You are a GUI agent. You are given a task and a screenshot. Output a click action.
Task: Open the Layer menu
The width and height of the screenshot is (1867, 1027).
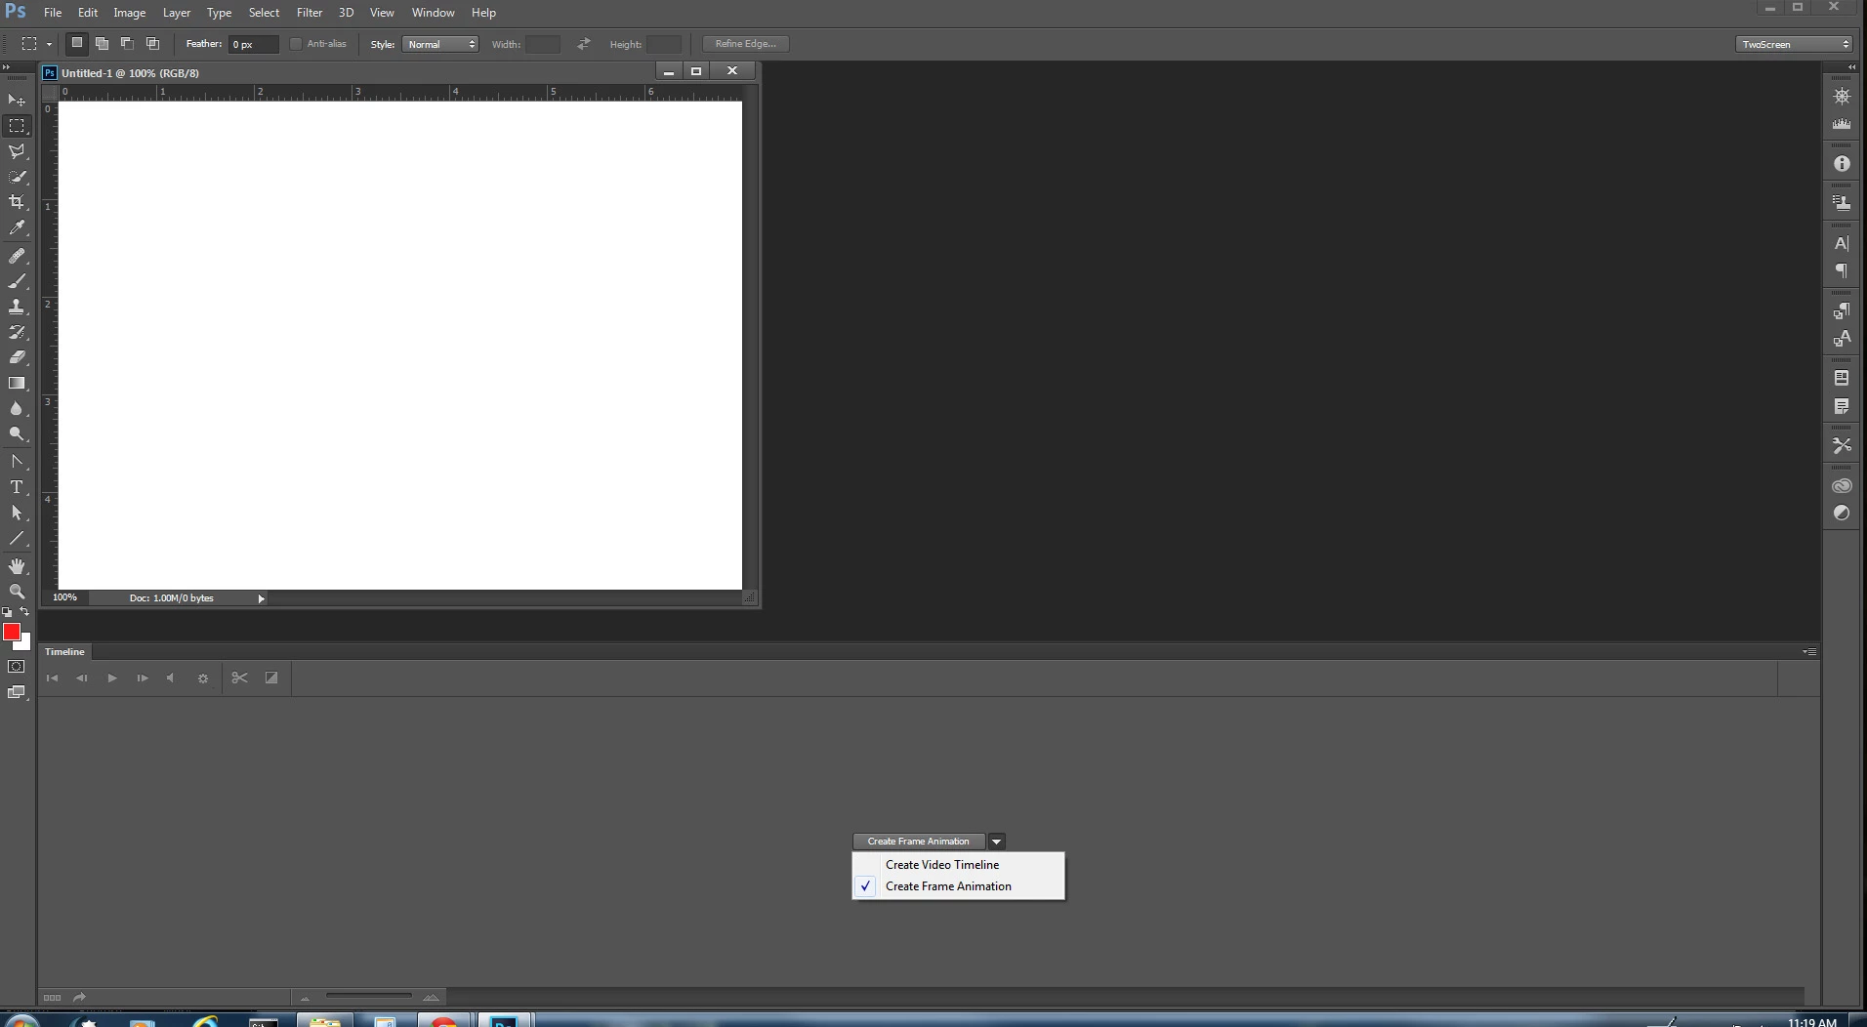(177, 13)
